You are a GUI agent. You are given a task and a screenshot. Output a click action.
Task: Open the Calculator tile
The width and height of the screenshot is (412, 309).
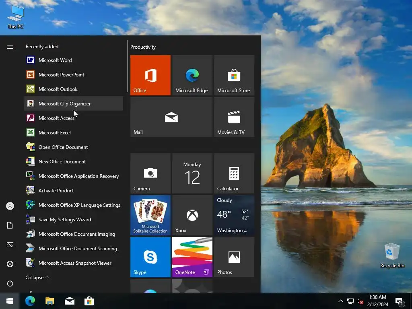pyautogui.click(x=234, y=173)
